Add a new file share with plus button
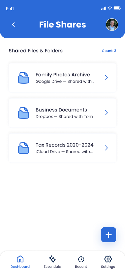Viewport: 125px width, 271px height. click(109, 235)
